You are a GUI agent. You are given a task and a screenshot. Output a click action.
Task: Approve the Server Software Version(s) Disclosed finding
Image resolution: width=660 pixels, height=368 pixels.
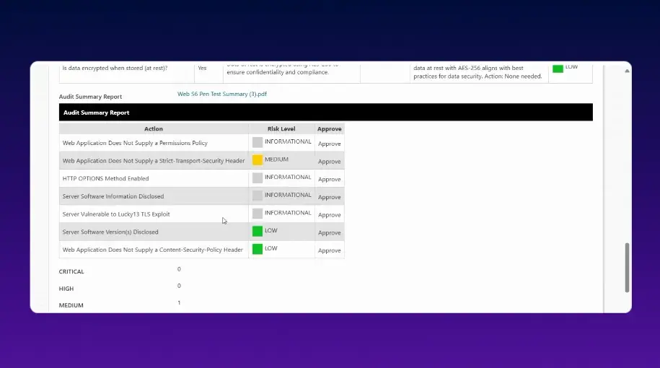click(329, 232)
